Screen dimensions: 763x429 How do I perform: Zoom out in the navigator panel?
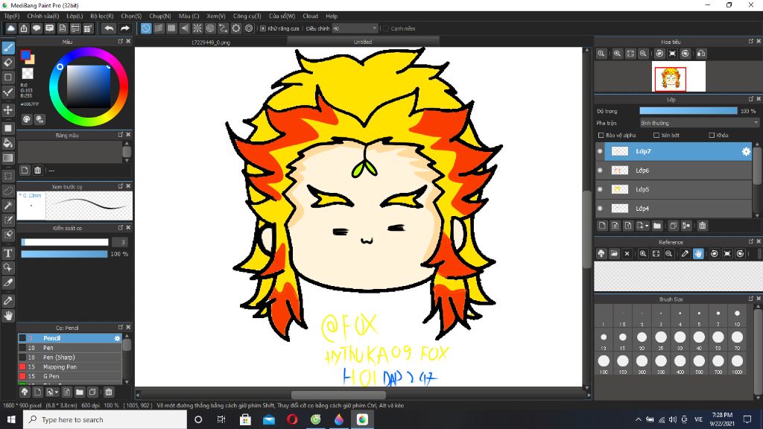click(643, 54)
